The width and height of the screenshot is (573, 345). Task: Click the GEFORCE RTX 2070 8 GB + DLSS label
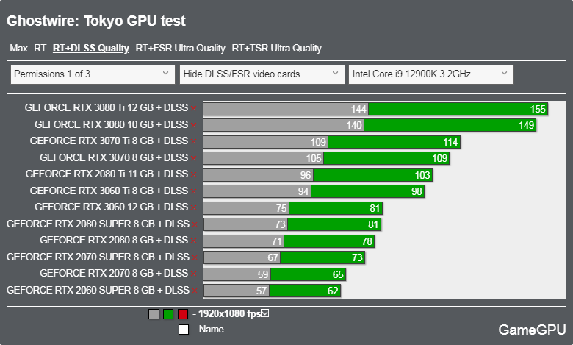(114, 274)
